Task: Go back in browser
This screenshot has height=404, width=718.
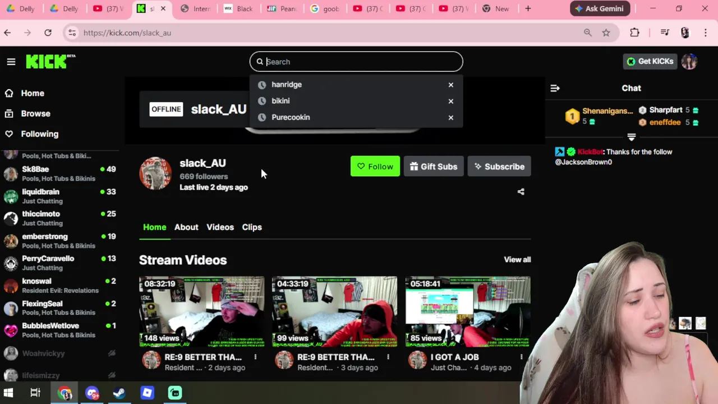Action: [x=7, y=33]
